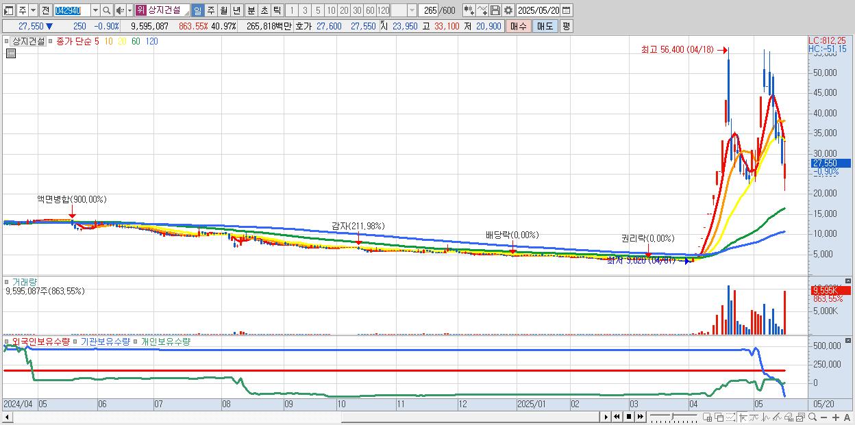Switch to 분 minute period tab

click(x=251, y=10)
